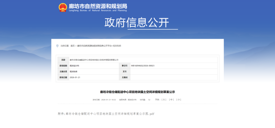Set font size to 大
The image size is (275, 128).
164,100
